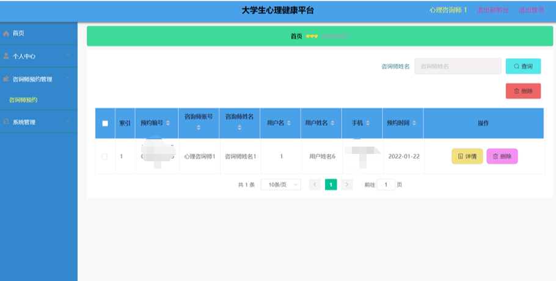Image resolution: width=556 pixels, height=281 pixels.
Task: Select page 1 in pagination
Action: (x=331, y=184)
